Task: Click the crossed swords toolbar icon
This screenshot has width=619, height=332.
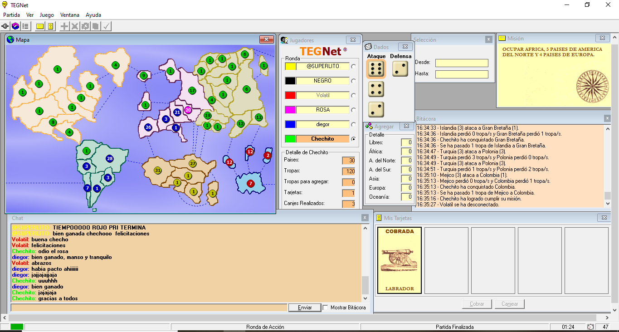Action: tap(75, 26)
